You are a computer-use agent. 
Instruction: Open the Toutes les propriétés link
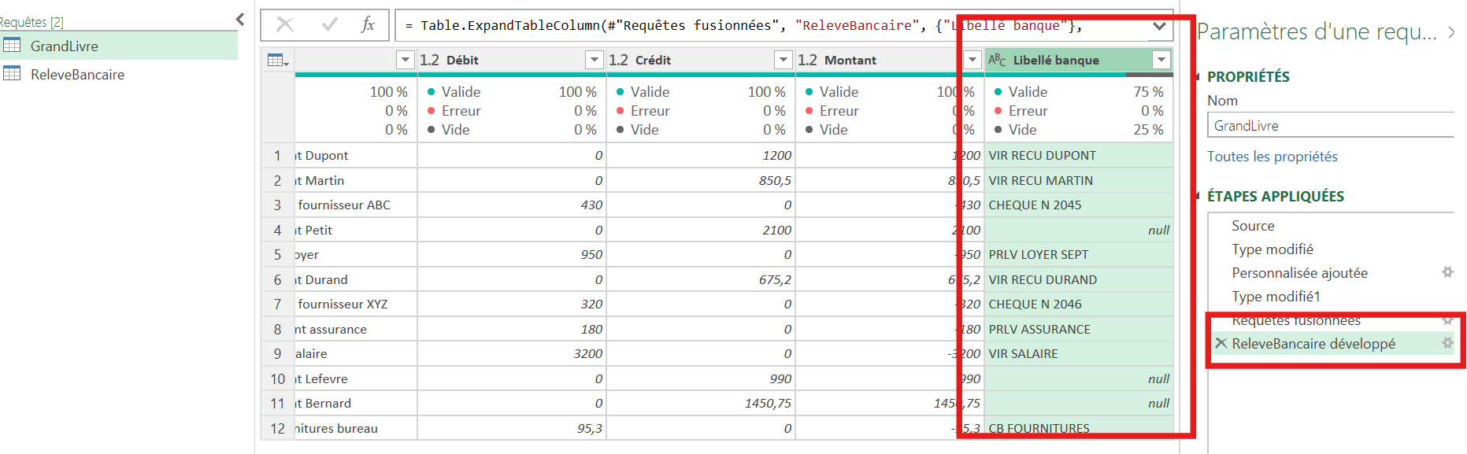pyautogui.click(x=1273, y=157)
